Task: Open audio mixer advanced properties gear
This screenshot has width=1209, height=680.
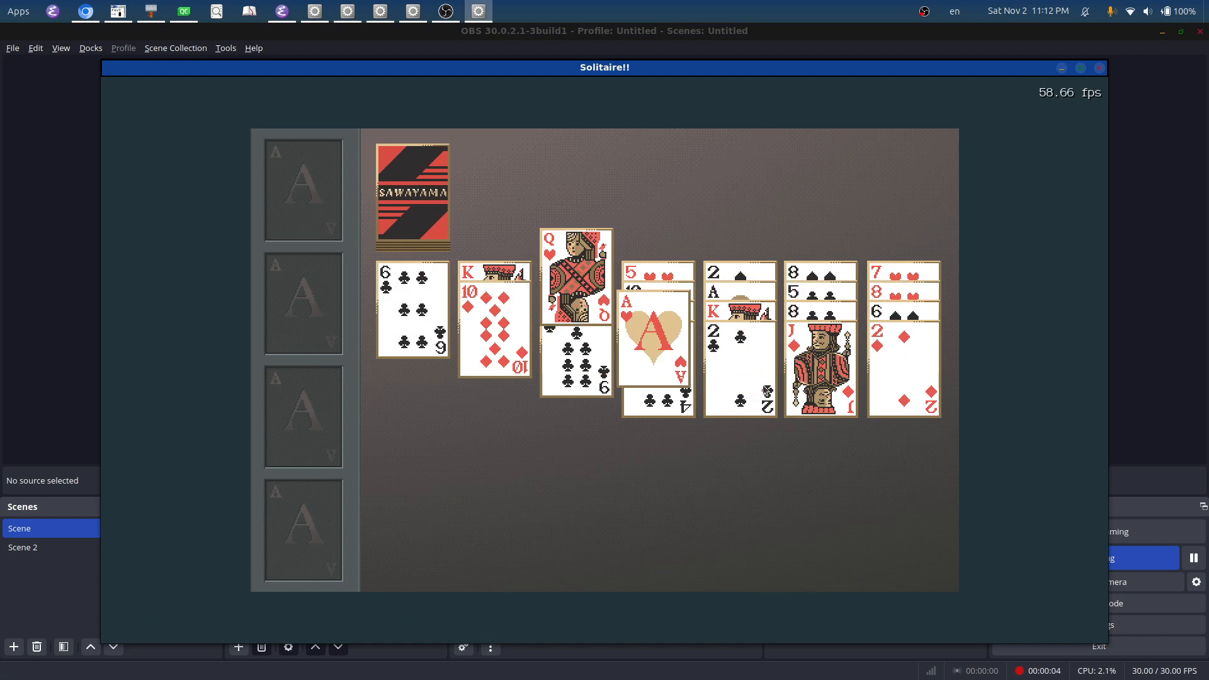Action: click(x=463, y=647)
